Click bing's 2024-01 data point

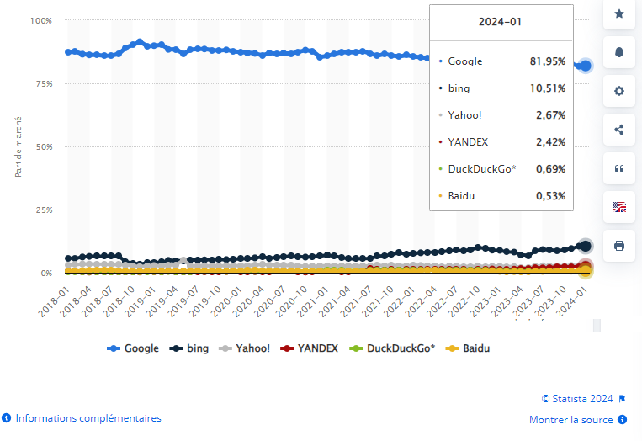(x=586, y=246)
